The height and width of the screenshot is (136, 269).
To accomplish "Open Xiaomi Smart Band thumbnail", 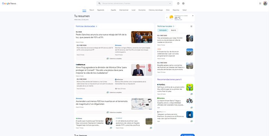I will pos(189,101).
